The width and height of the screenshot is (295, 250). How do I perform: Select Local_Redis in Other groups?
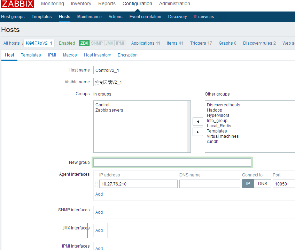coord(219,126)
